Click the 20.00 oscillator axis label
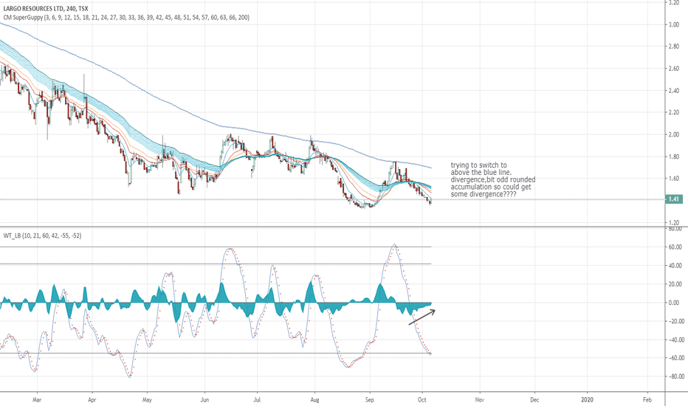This screenshot has height=406, width=688. [675, 284]
